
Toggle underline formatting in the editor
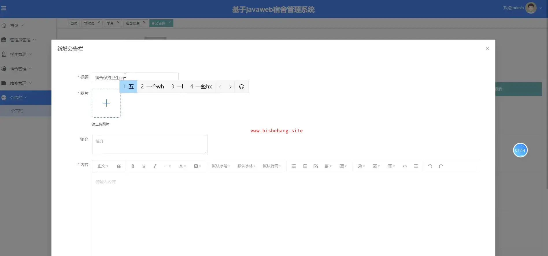point(144,166)
